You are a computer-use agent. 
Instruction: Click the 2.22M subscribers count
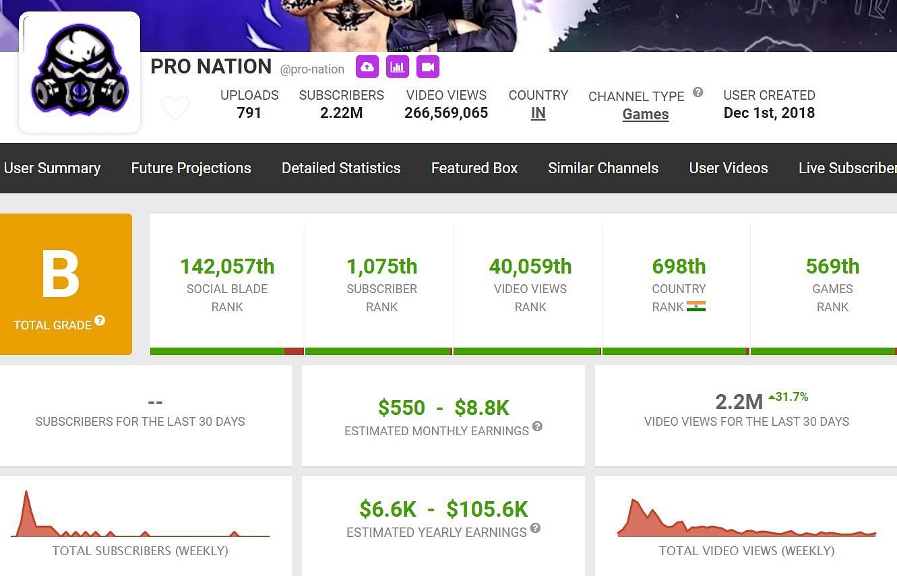pyautogui.click(x=342, y=113)
